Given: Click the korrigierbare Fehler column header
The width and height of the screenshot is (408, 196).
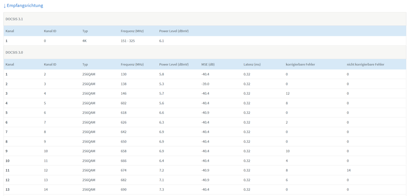Looking at the screenshot, I should tap(300, 65).
